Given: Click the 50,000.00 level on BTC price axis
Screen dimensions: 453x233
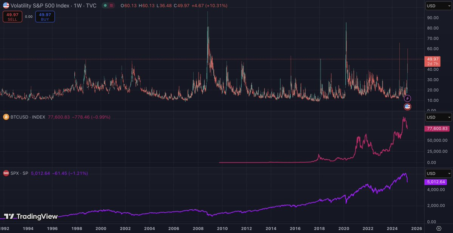Looking at the screenshot, I should point(436,140).
